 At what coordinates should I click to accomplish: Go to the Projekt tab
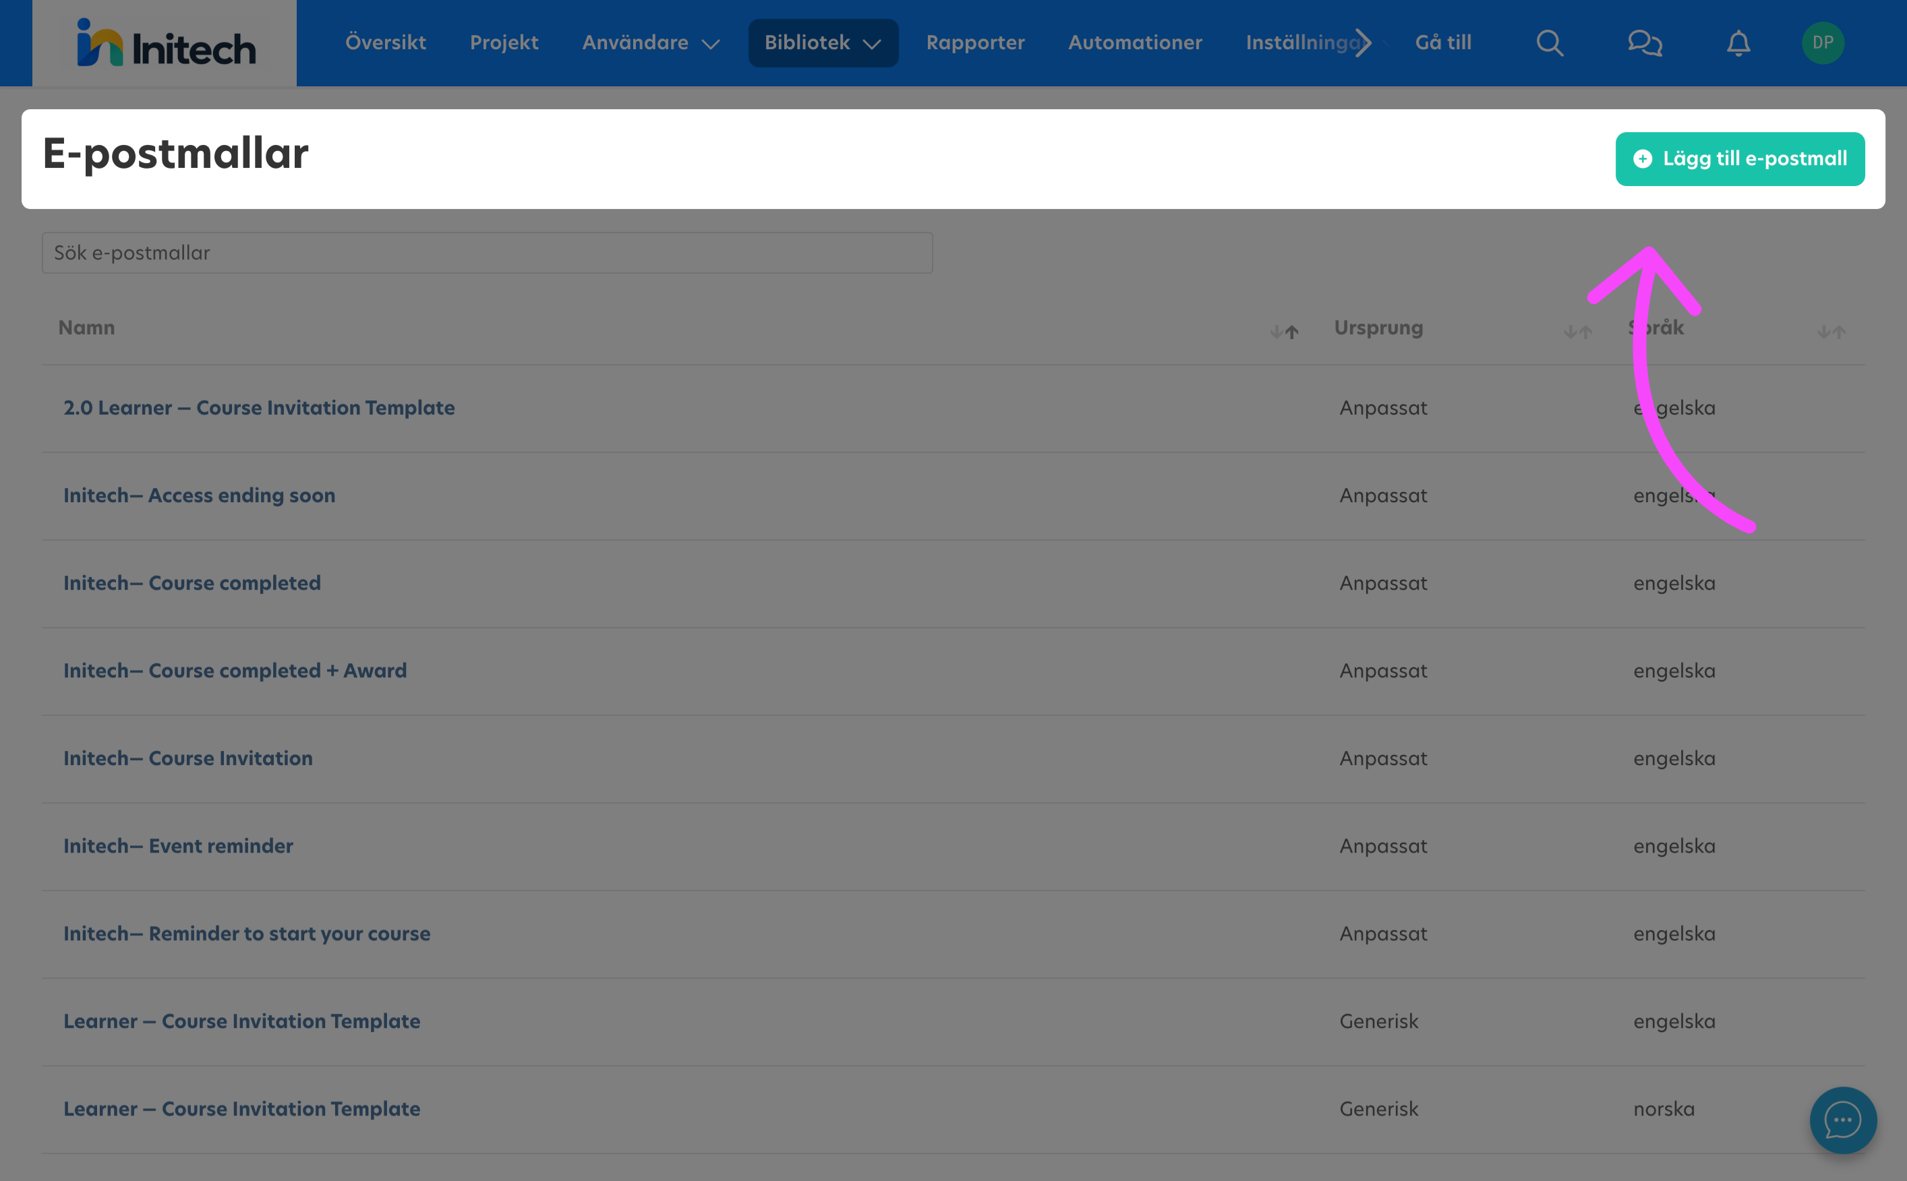pyautogui.click(x=504, y=43)
